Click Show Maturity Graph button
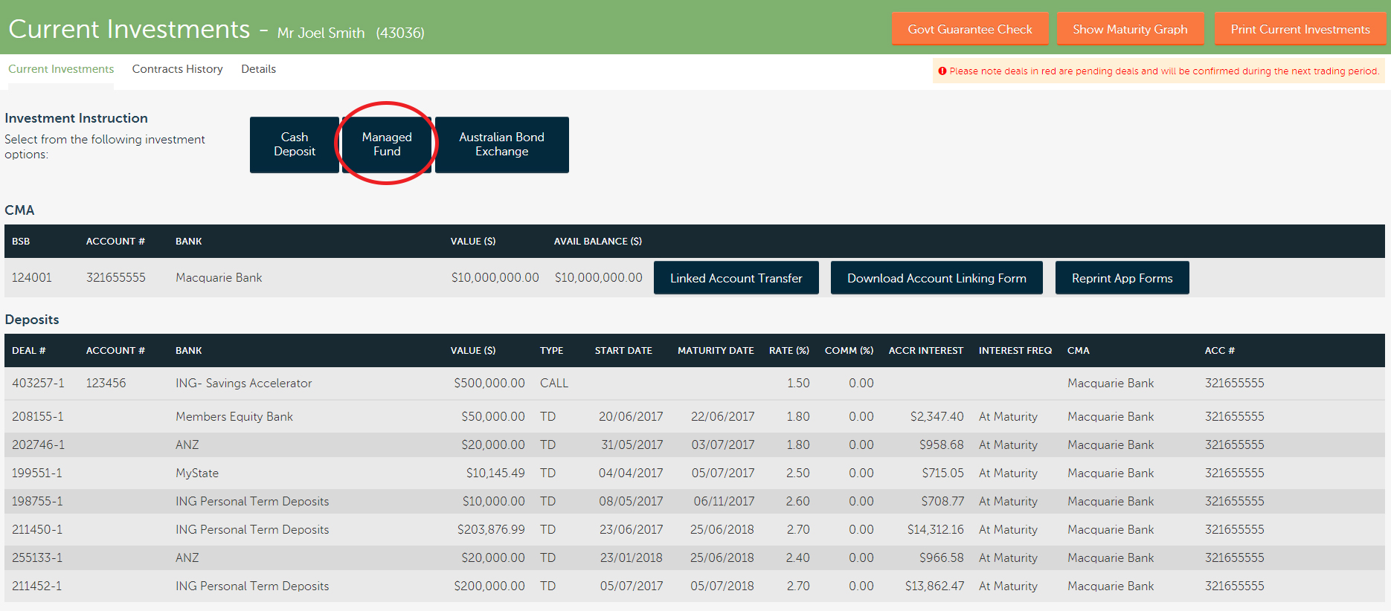 click(x=1130, y=29)
